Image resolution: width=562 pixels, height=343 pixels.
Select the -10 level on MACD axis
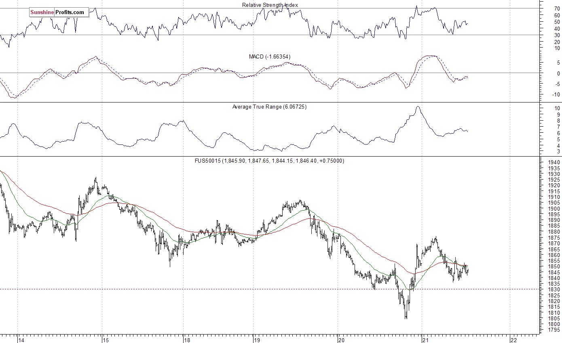coord(556,95)
